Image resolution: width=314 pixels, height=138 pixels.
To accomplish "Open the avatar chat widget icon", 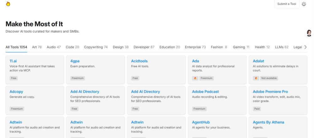I will click(309, 33).
